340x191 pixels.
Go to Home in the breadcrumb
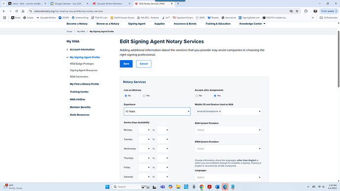coord(69,32)
